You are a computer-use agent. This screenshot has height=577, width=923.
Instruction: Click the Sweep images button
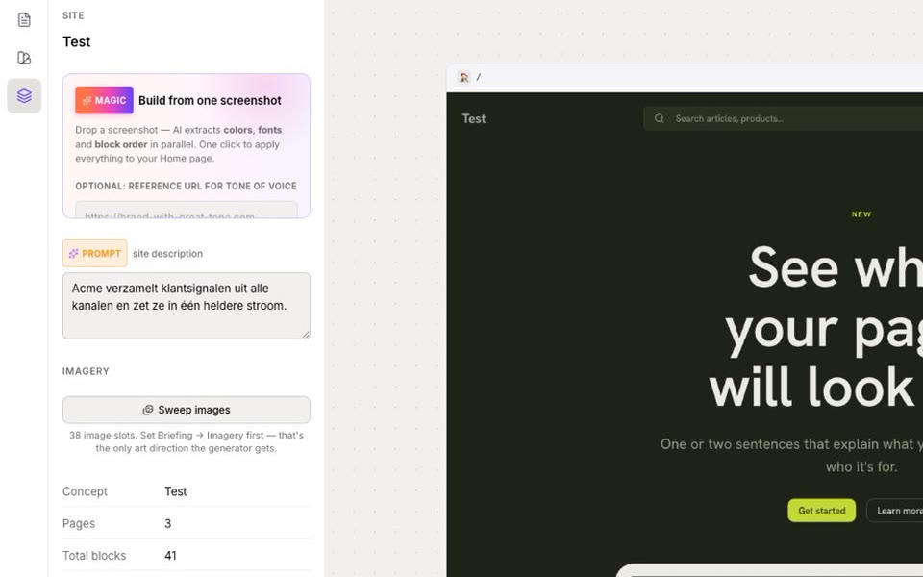coord(186,410)
